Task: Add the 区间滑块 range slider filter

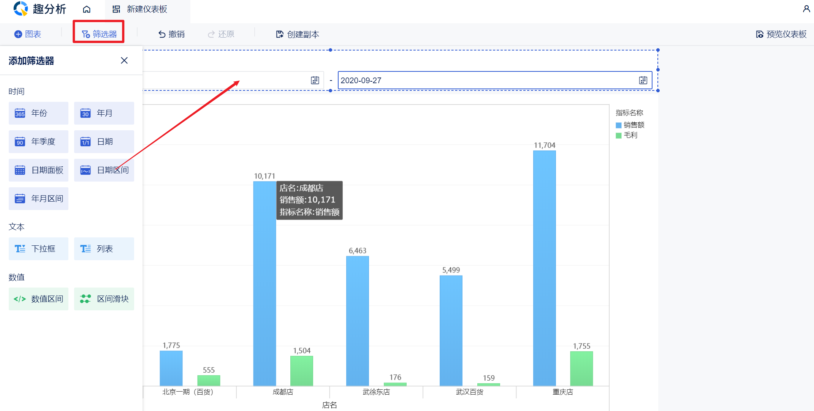Action: [104, 299]
